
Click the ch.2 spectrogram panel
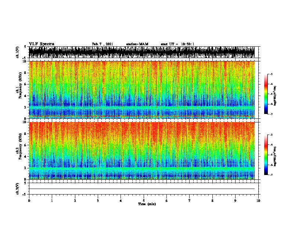141,151
